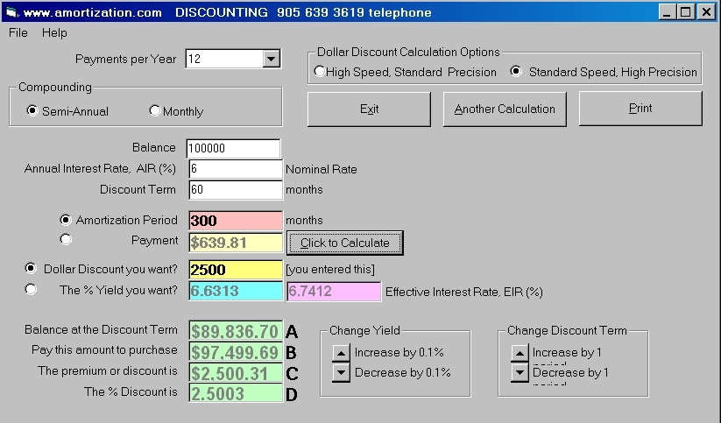This screenshot has width=721, height=423.
Task: Choose High Speed, Standard Precision option
Action: click(320, 72)
